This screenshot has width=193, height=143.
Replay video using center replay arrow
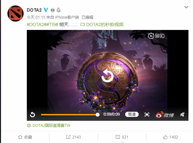[x=107, y=76]
